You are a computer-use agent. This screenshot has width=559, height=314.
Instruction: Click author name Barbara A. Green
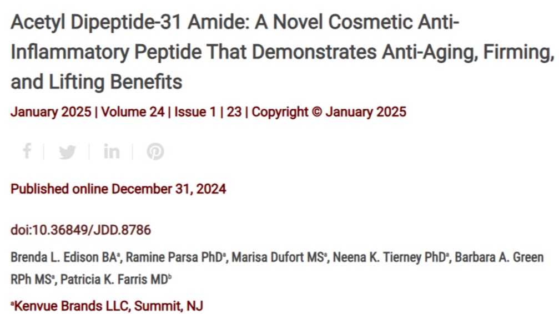point(499,257)
